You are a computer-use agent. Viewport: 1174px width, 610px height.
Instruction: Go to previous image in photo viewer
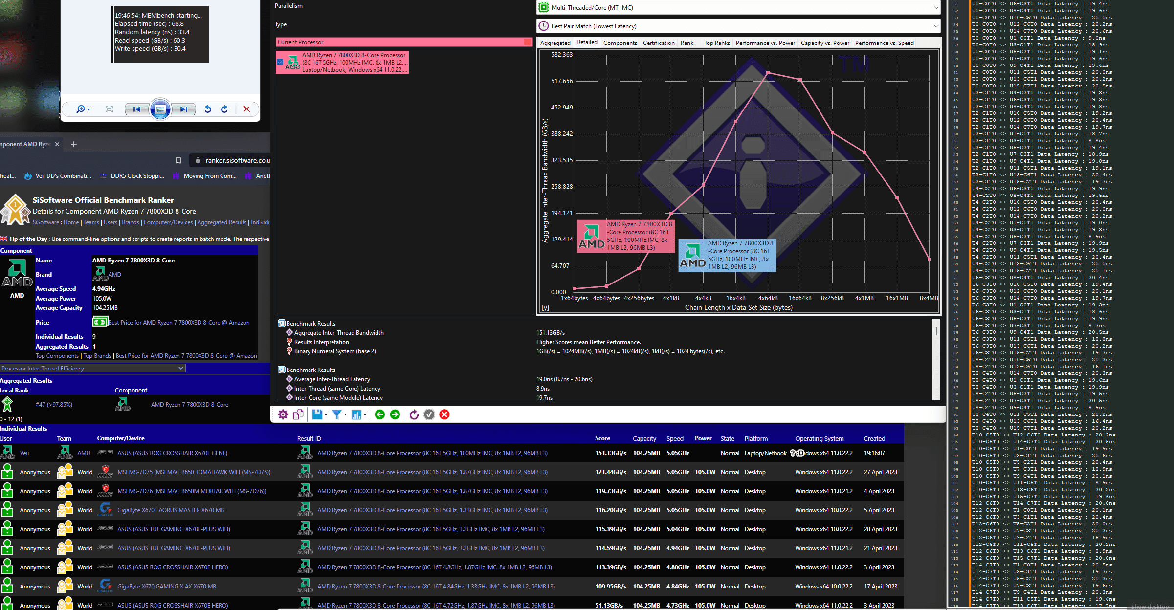(137, 109)
